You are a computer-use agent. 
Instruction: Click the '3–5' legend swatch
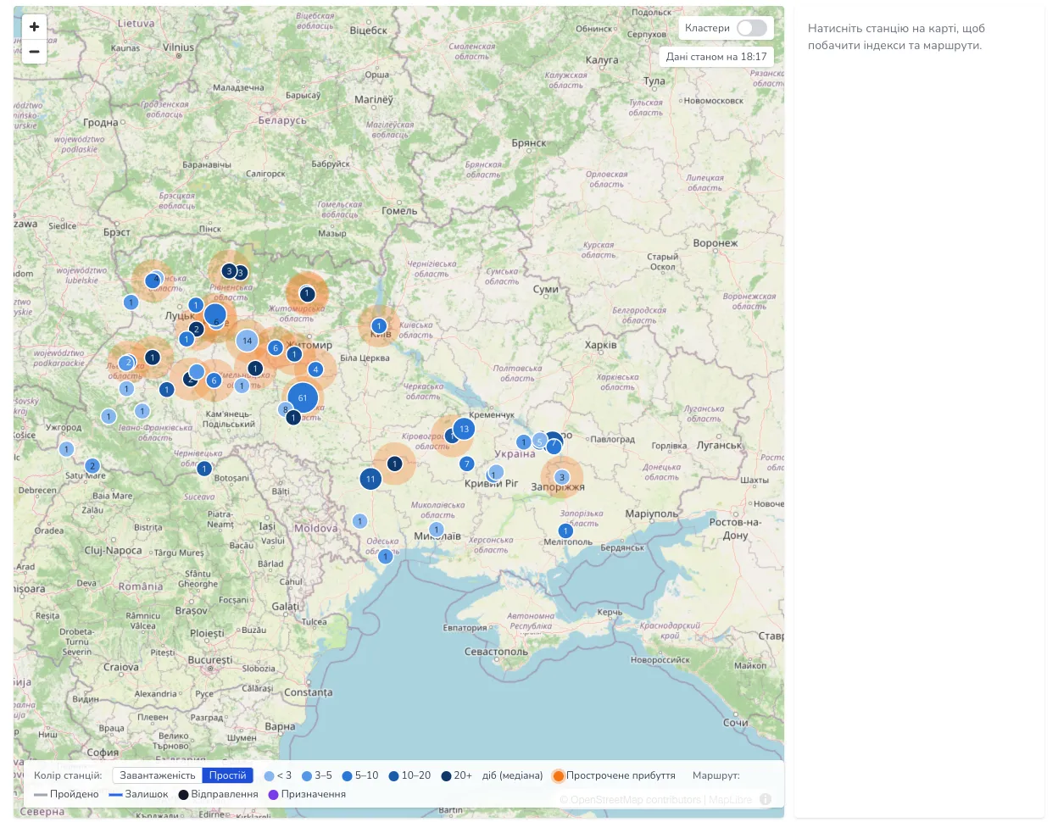coord(307,775)
